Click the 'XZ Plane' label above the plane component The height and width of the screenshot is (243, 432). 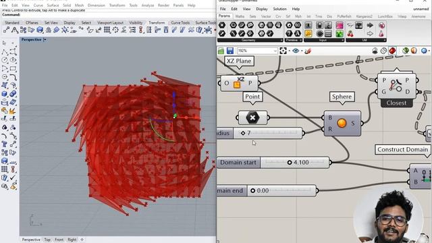point(239,61)
